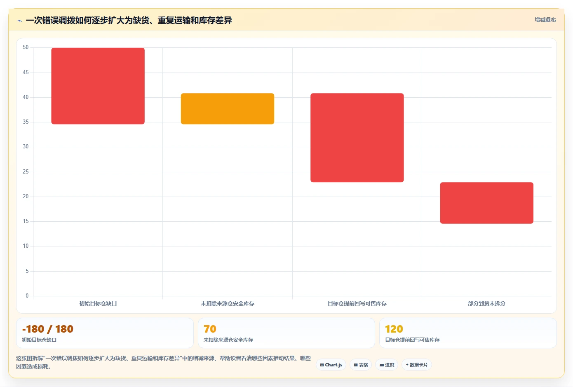The width and height of the screenshot is (573, 387).
Task: Click the red 部分到货未拆分 bar
Action: point(487,203)
